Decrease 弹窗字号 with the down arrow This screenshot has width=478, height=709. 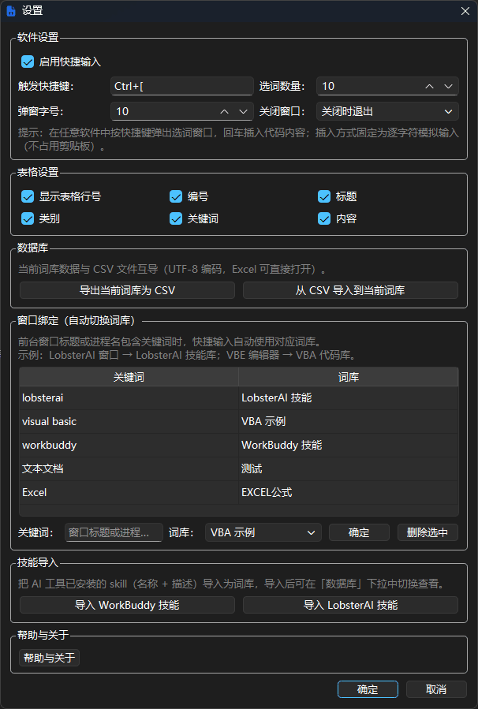click(x=243, y=112)
